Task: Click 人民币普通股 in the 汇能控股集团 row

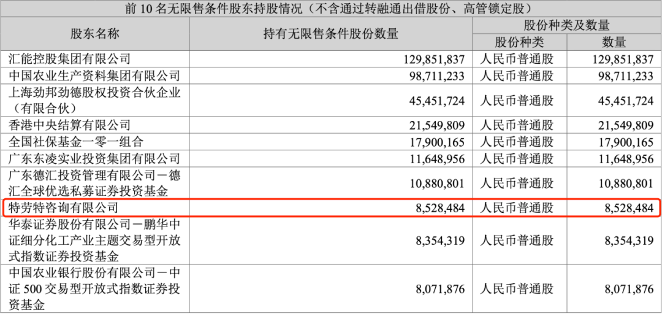Action: tap(516, 59)
